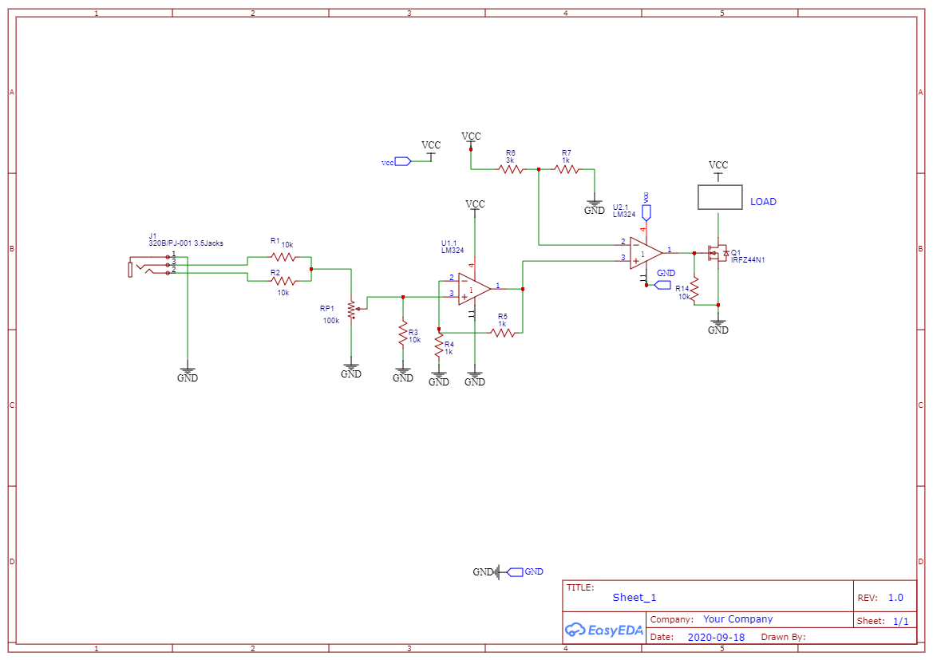Click the blue LOAD text label
Viewport: 933px width, 660px height.
[764, 202]
